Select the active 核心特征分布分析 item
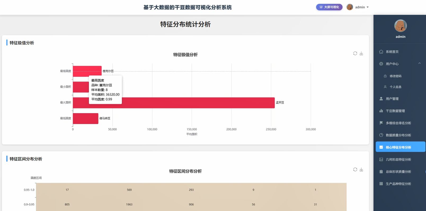This screenshot has width=426, height=211. pos(400,147)
